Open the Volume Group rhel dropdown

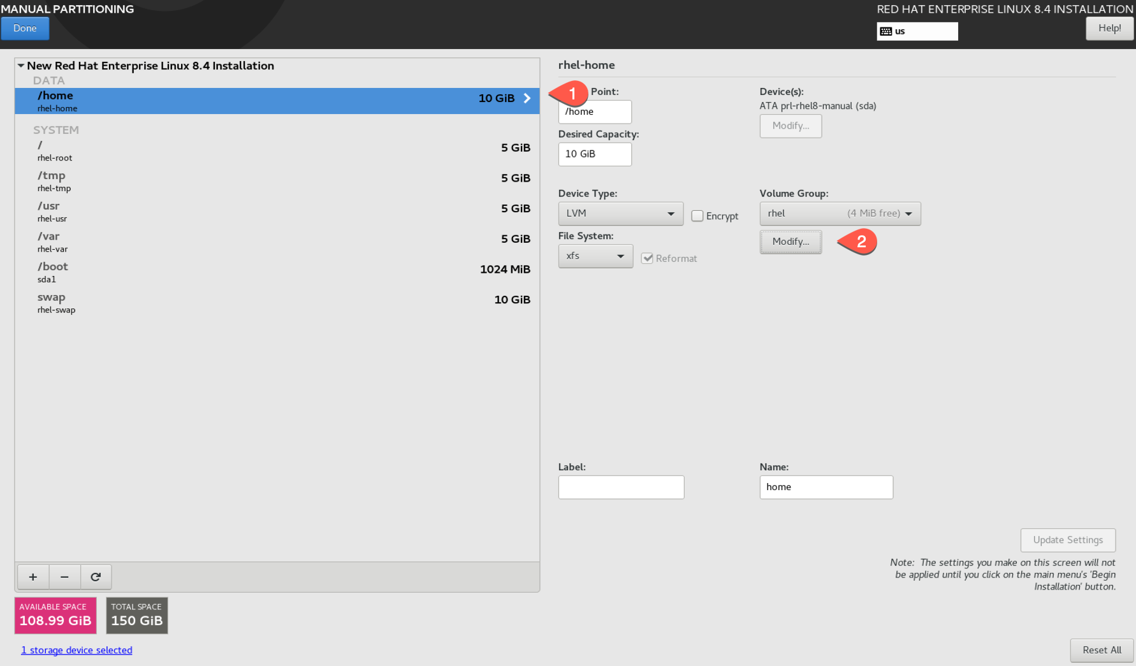(840, 214)
